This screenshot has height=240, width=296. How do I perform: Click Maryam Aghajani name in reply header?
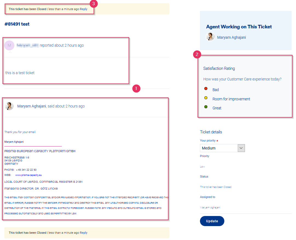pyautogui.click(x=32, y=106)
